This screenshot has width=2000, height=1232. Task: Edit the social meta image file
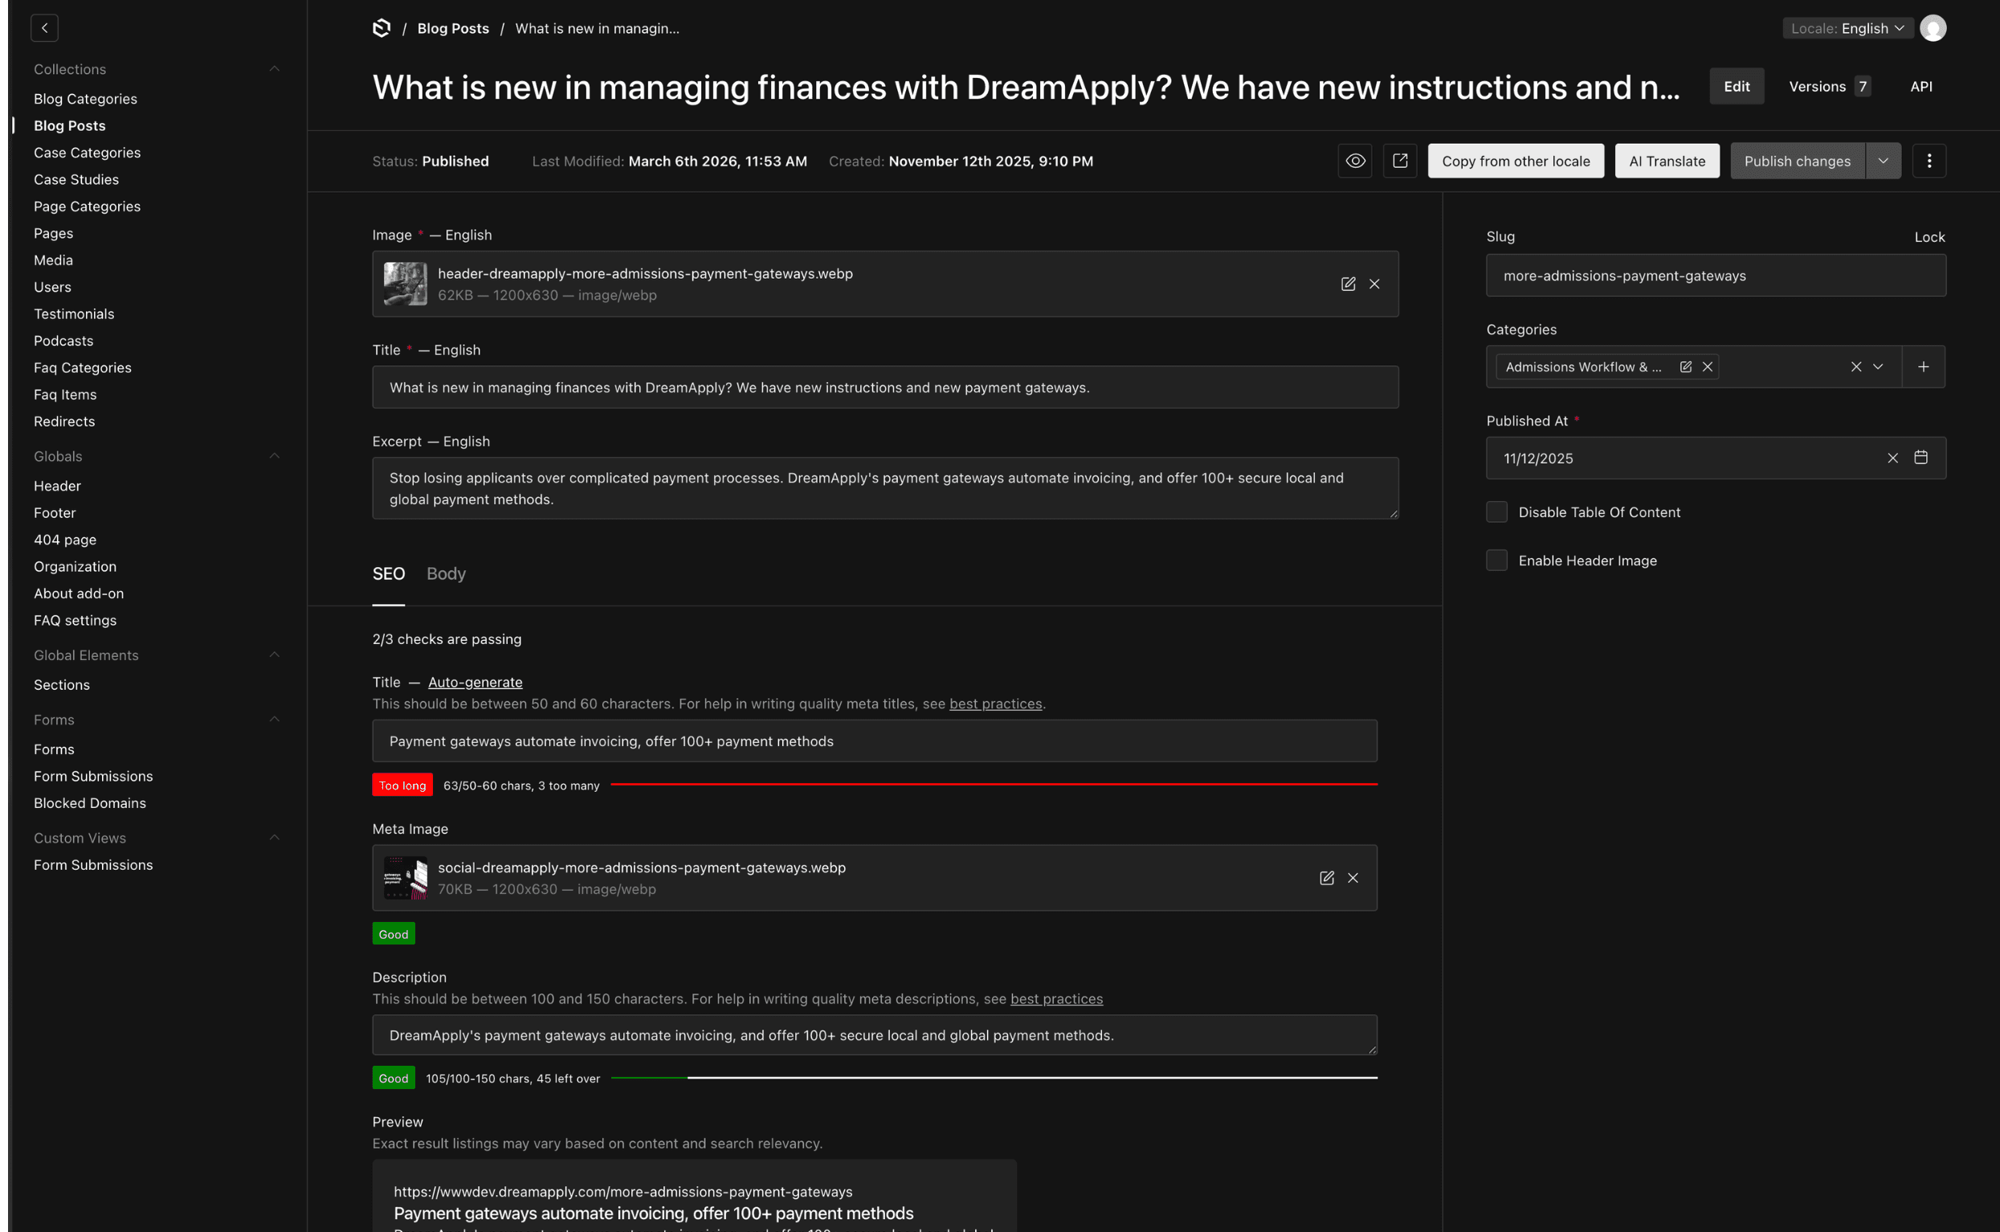click(1326, 878)
